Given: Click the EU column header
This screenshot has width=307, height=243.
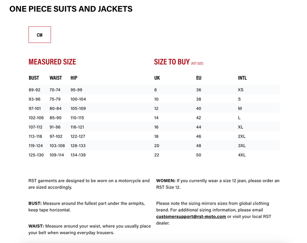Looking at the screenshot, I should (199, 78).
